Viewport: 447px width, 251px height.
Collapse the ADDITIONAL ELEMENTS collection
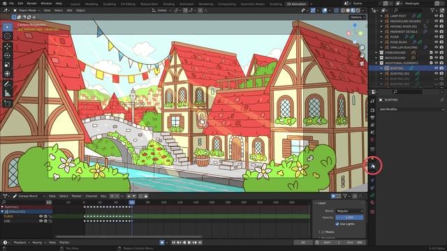[376, 63]
